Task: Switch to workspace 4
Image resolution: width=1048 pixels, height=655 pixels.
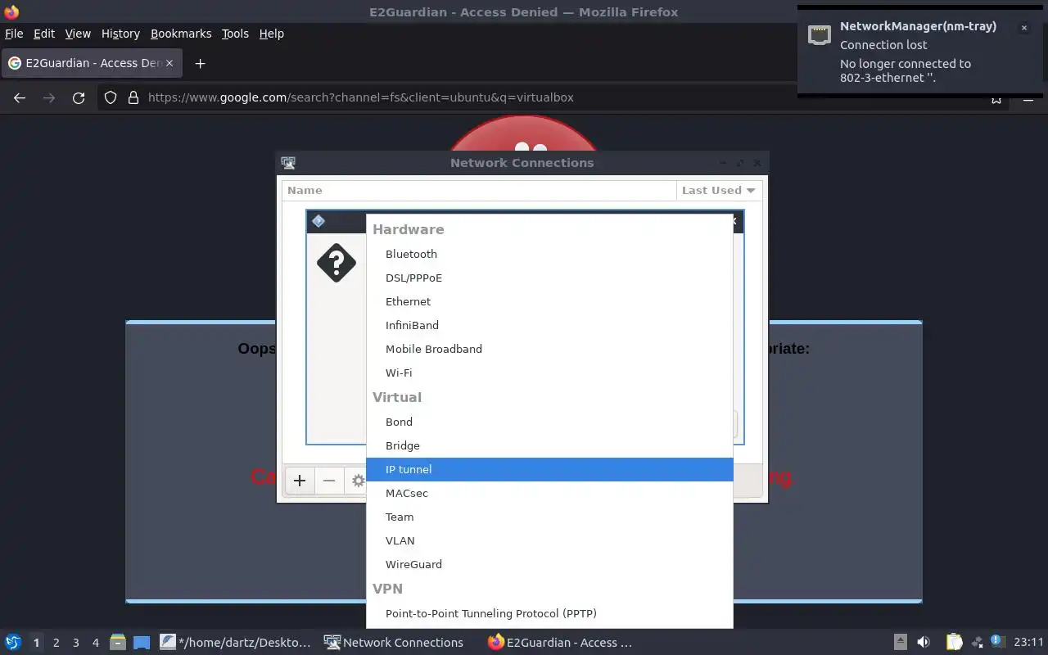Action: (x=95, y=643)
